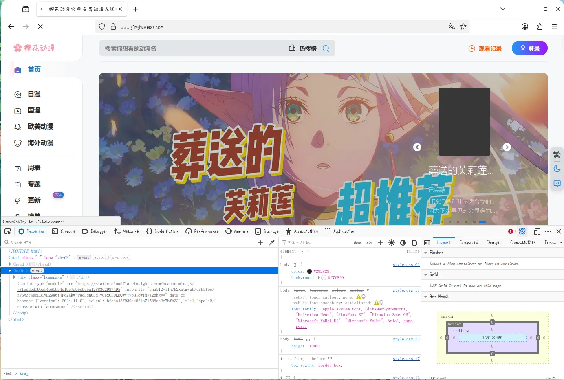Click the element picker icon in devtools

pyautogui.click(x=8, y=231)
